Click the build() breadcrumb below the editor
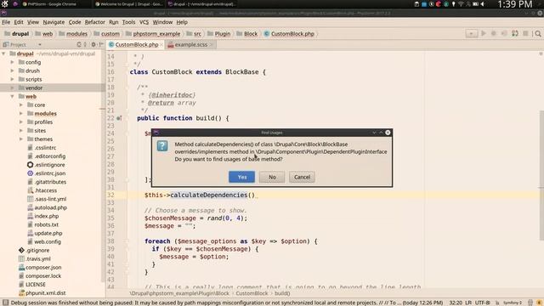This screenshot has width=544, height=306. coord(282,293)
